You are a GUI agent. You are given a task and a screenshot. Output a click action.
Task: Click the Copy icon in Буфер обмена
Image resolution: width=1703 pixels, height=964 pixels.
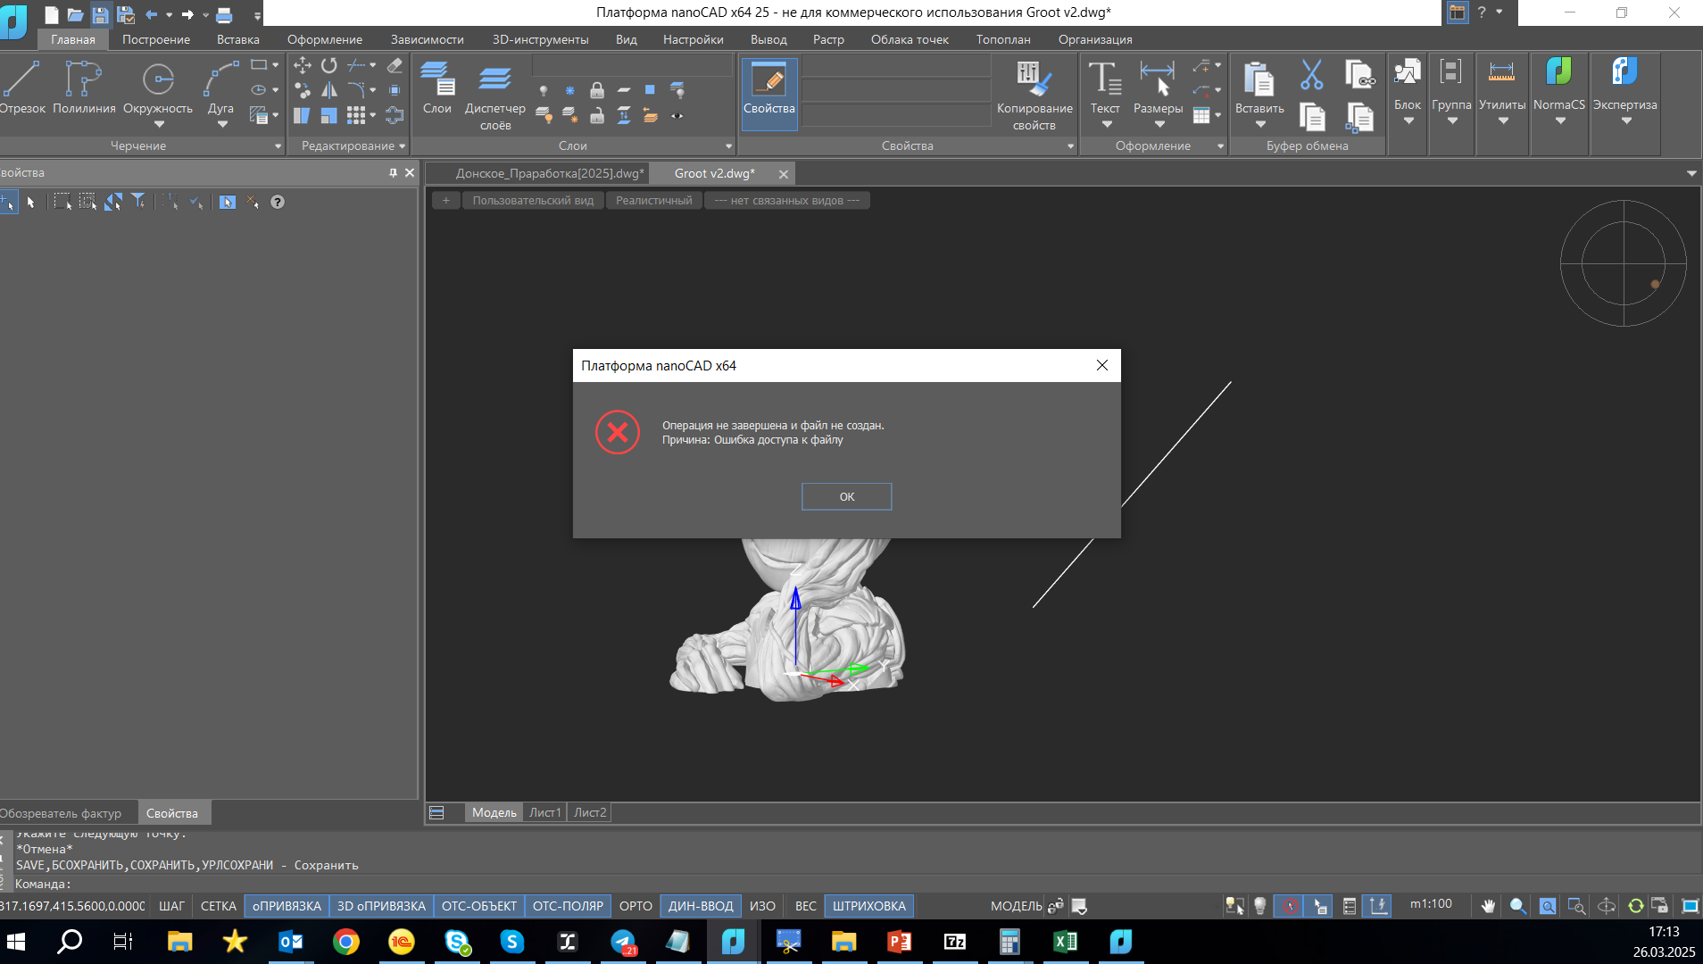(1312, 117)
